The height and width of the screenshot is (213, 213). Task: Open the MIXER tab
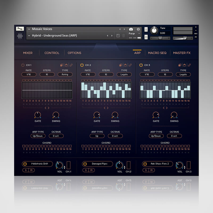click(27, 53)
